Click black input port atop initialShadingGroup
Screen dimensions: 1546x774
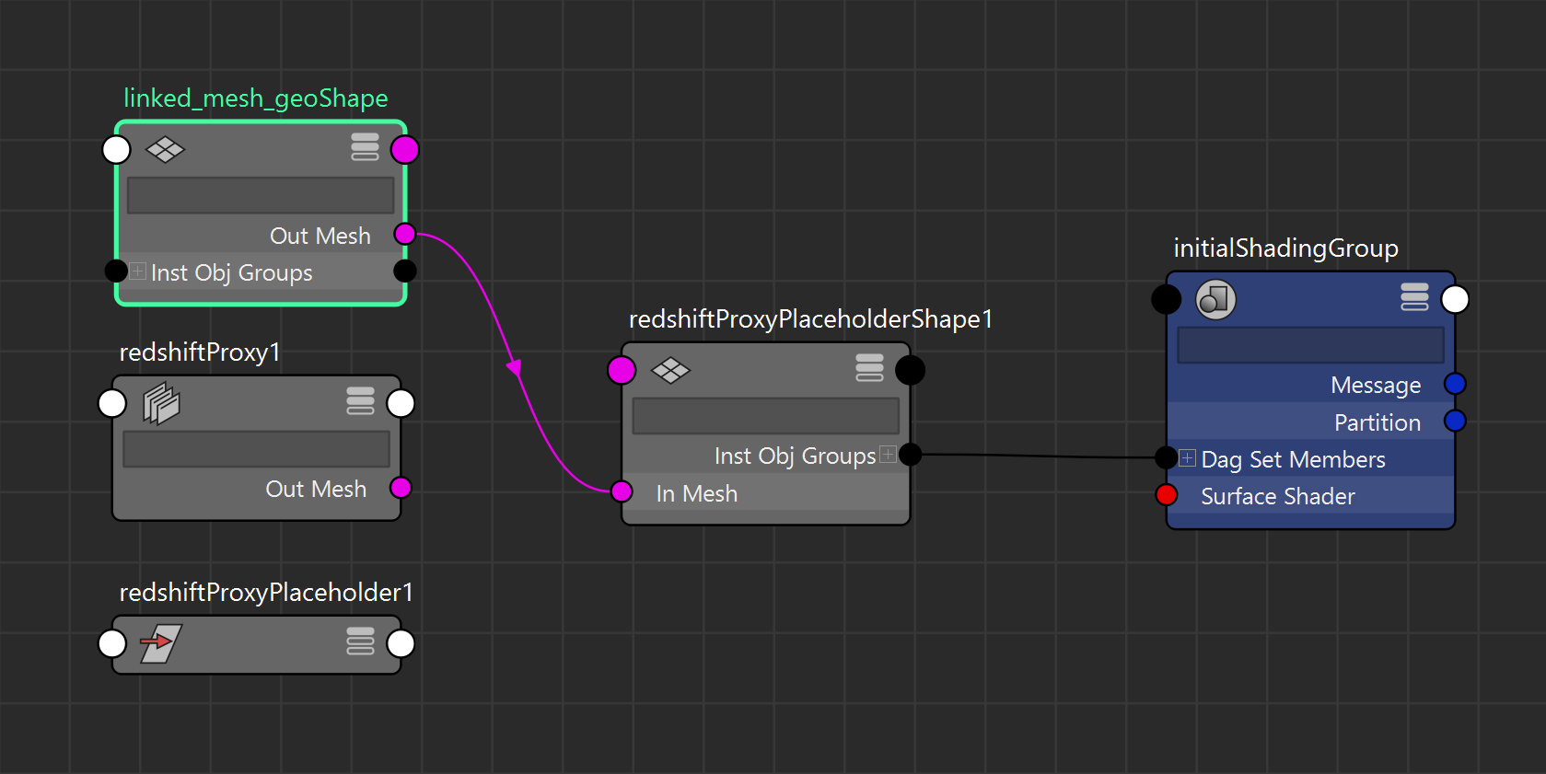1167,299
